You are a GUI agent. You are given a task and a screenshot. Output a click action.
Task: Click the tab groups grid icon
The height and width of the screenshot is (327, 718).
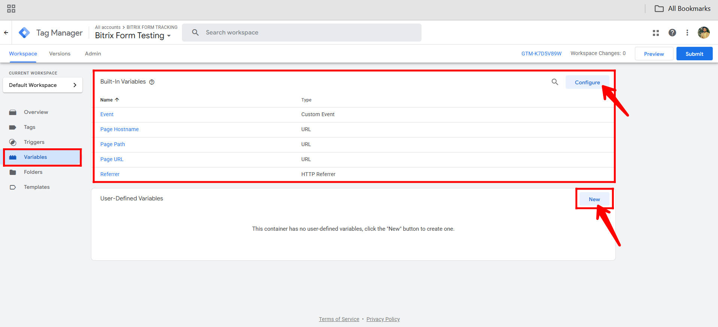11,9
